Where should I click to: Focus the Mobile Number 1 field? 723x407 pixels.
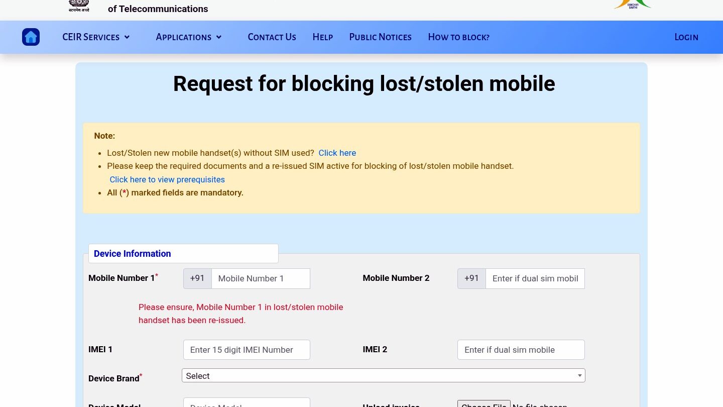click(x=261, y=278)
